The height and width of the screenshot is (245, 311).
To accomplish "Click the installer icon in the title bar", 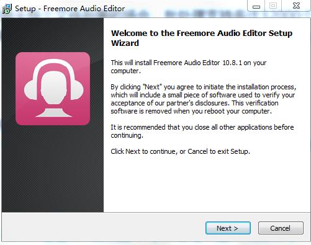I will (7, 9).
